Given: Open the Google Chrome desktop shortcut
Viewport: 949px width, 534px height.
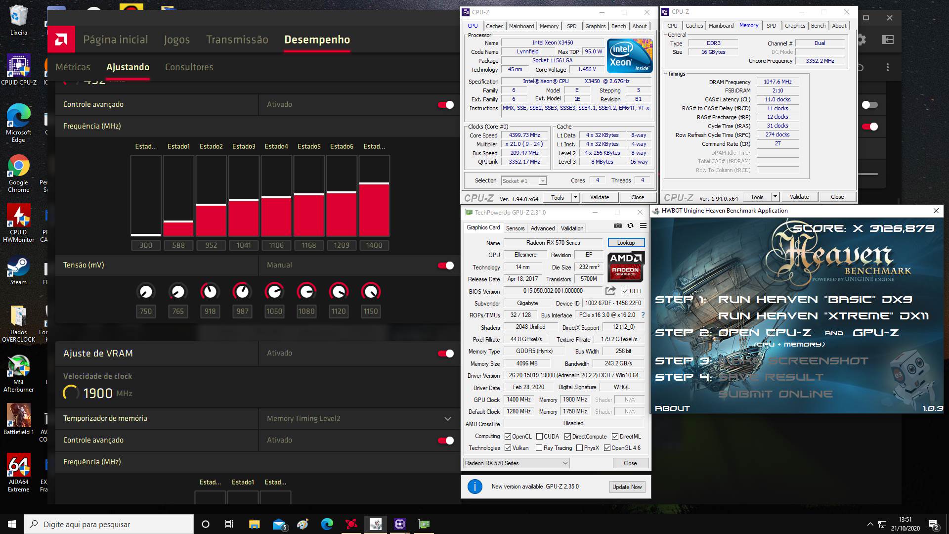Looking at the screenshot, I should [18, 174].
